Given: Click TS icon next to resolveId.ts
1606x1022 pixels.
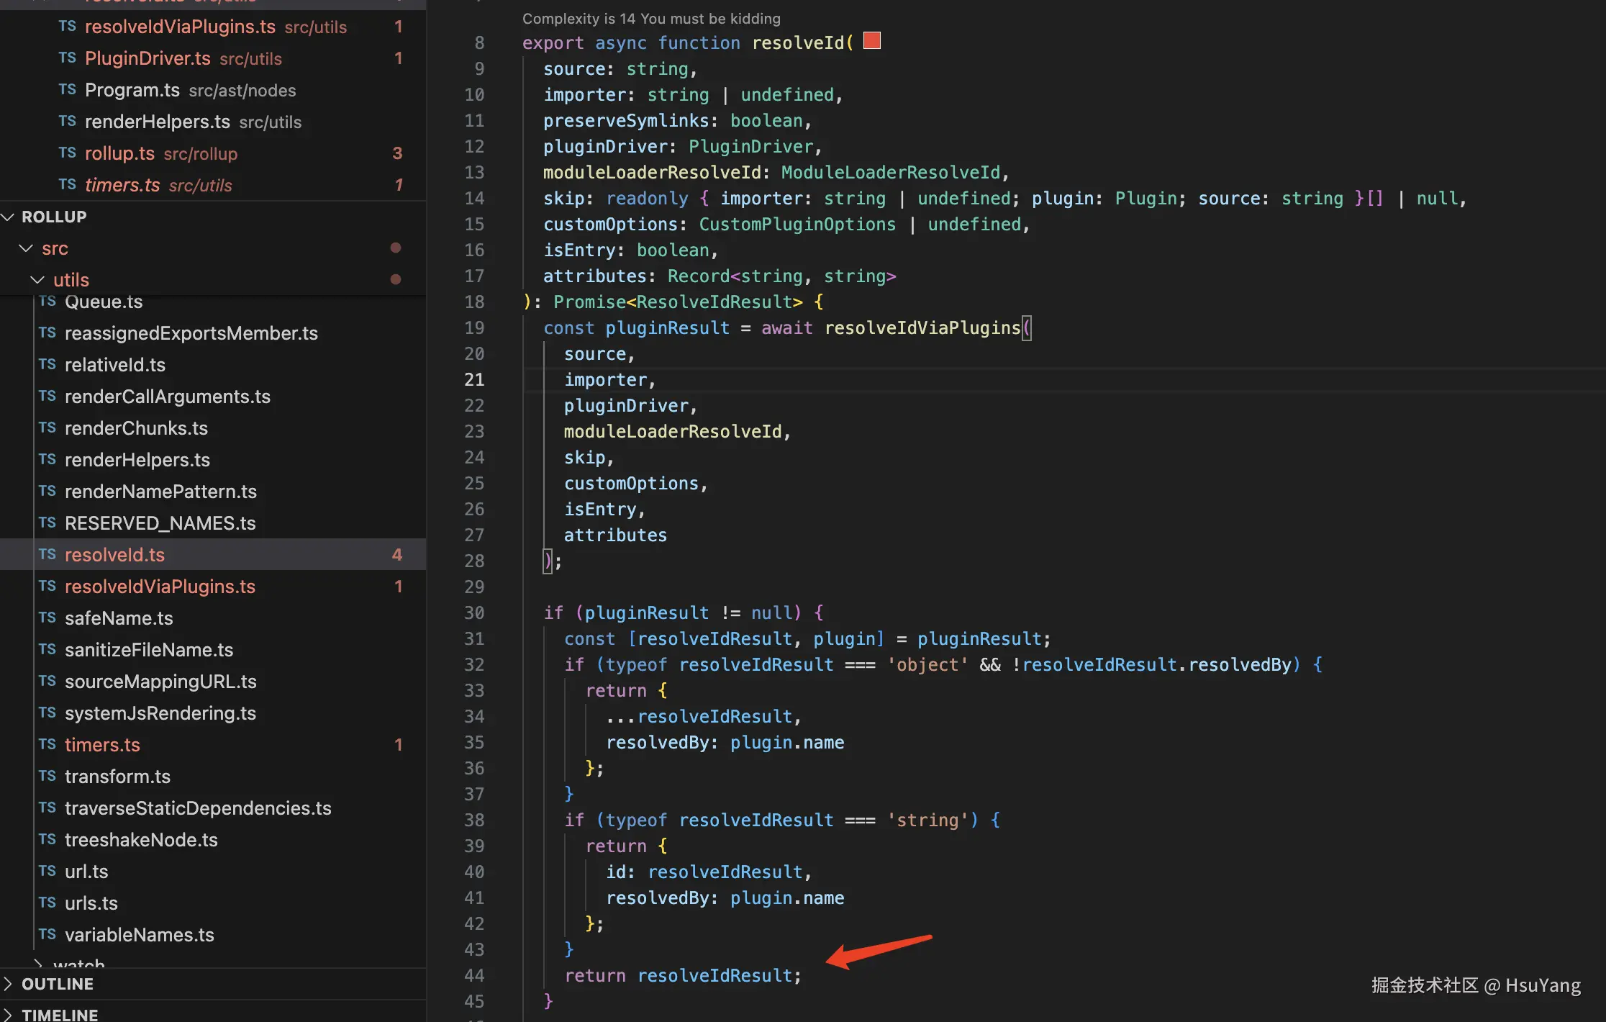Looking at the screenshot, I should click(47, 554).
